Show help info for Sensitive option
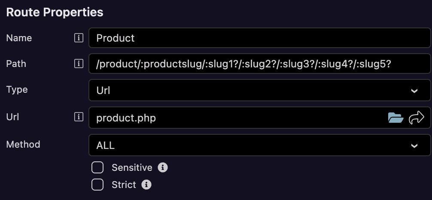432x200 pixels. coord(162,167)
